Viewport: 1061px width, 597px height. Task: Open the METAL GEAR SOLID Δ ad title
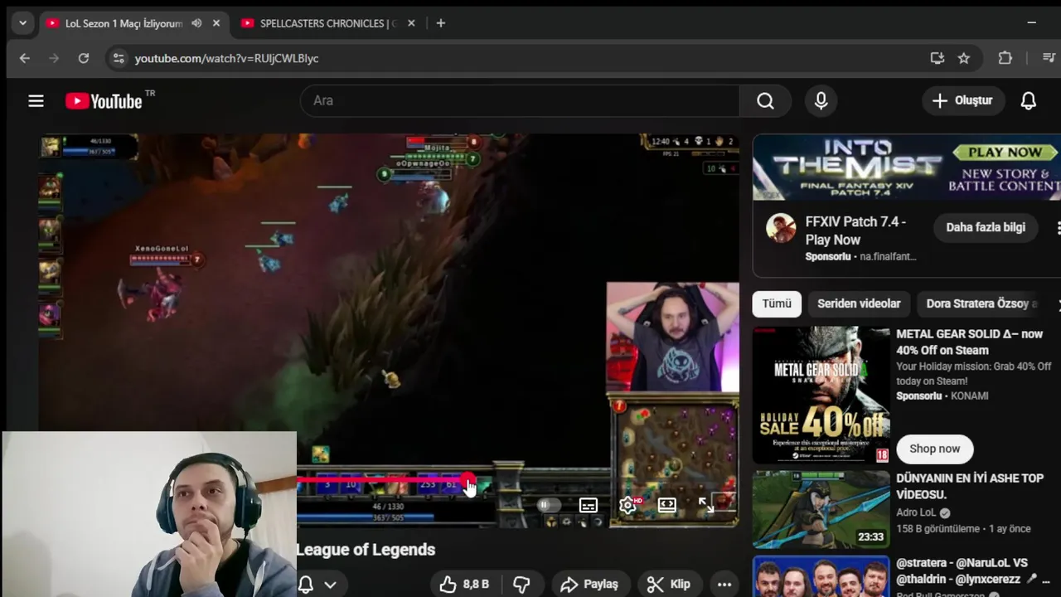tap(969, 342)
